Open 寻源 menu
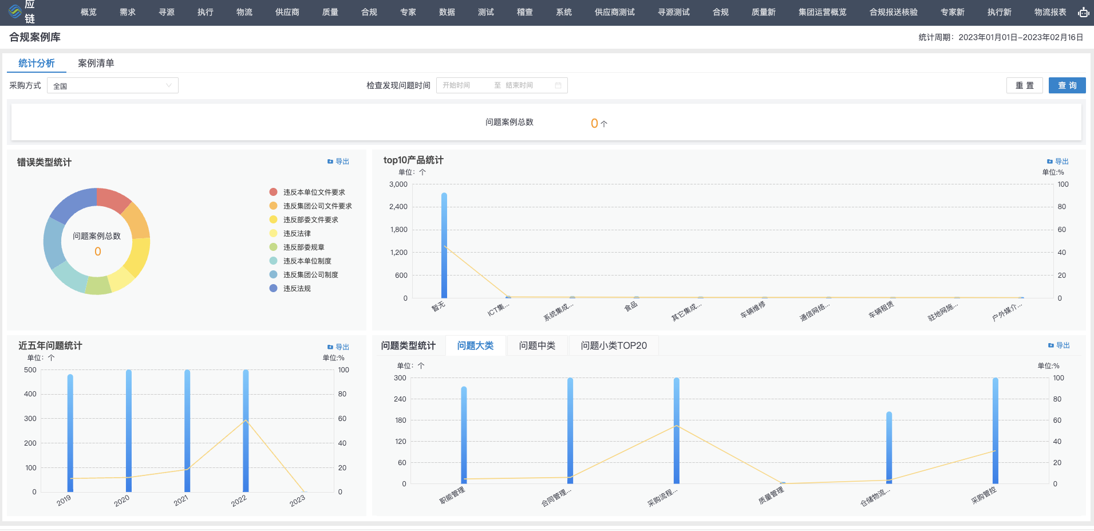This screenshot has width=1094, height=531. point(167,12)
